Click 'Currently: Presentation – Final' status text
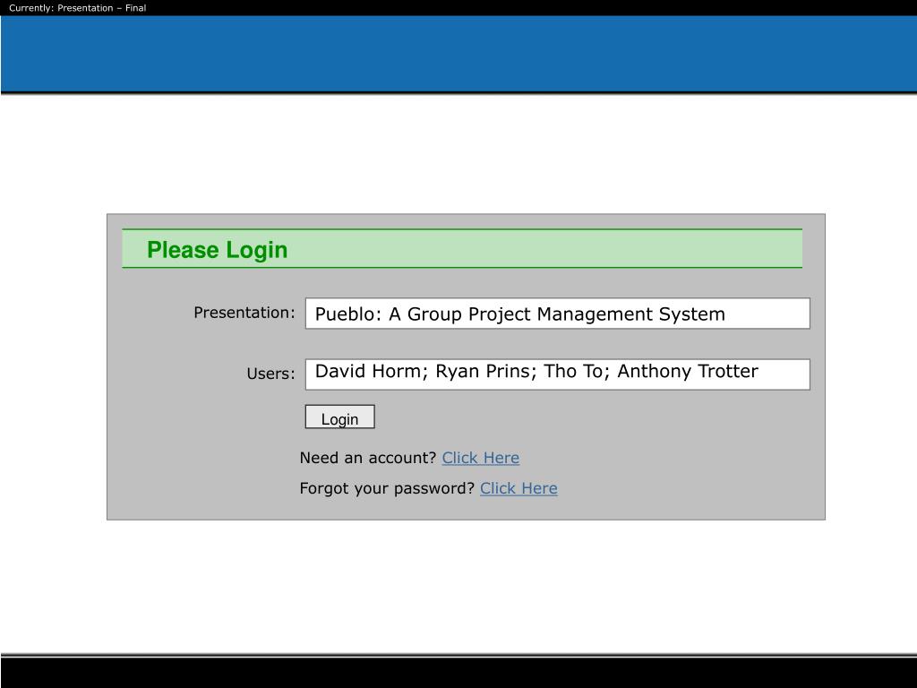 coord(77,7)
